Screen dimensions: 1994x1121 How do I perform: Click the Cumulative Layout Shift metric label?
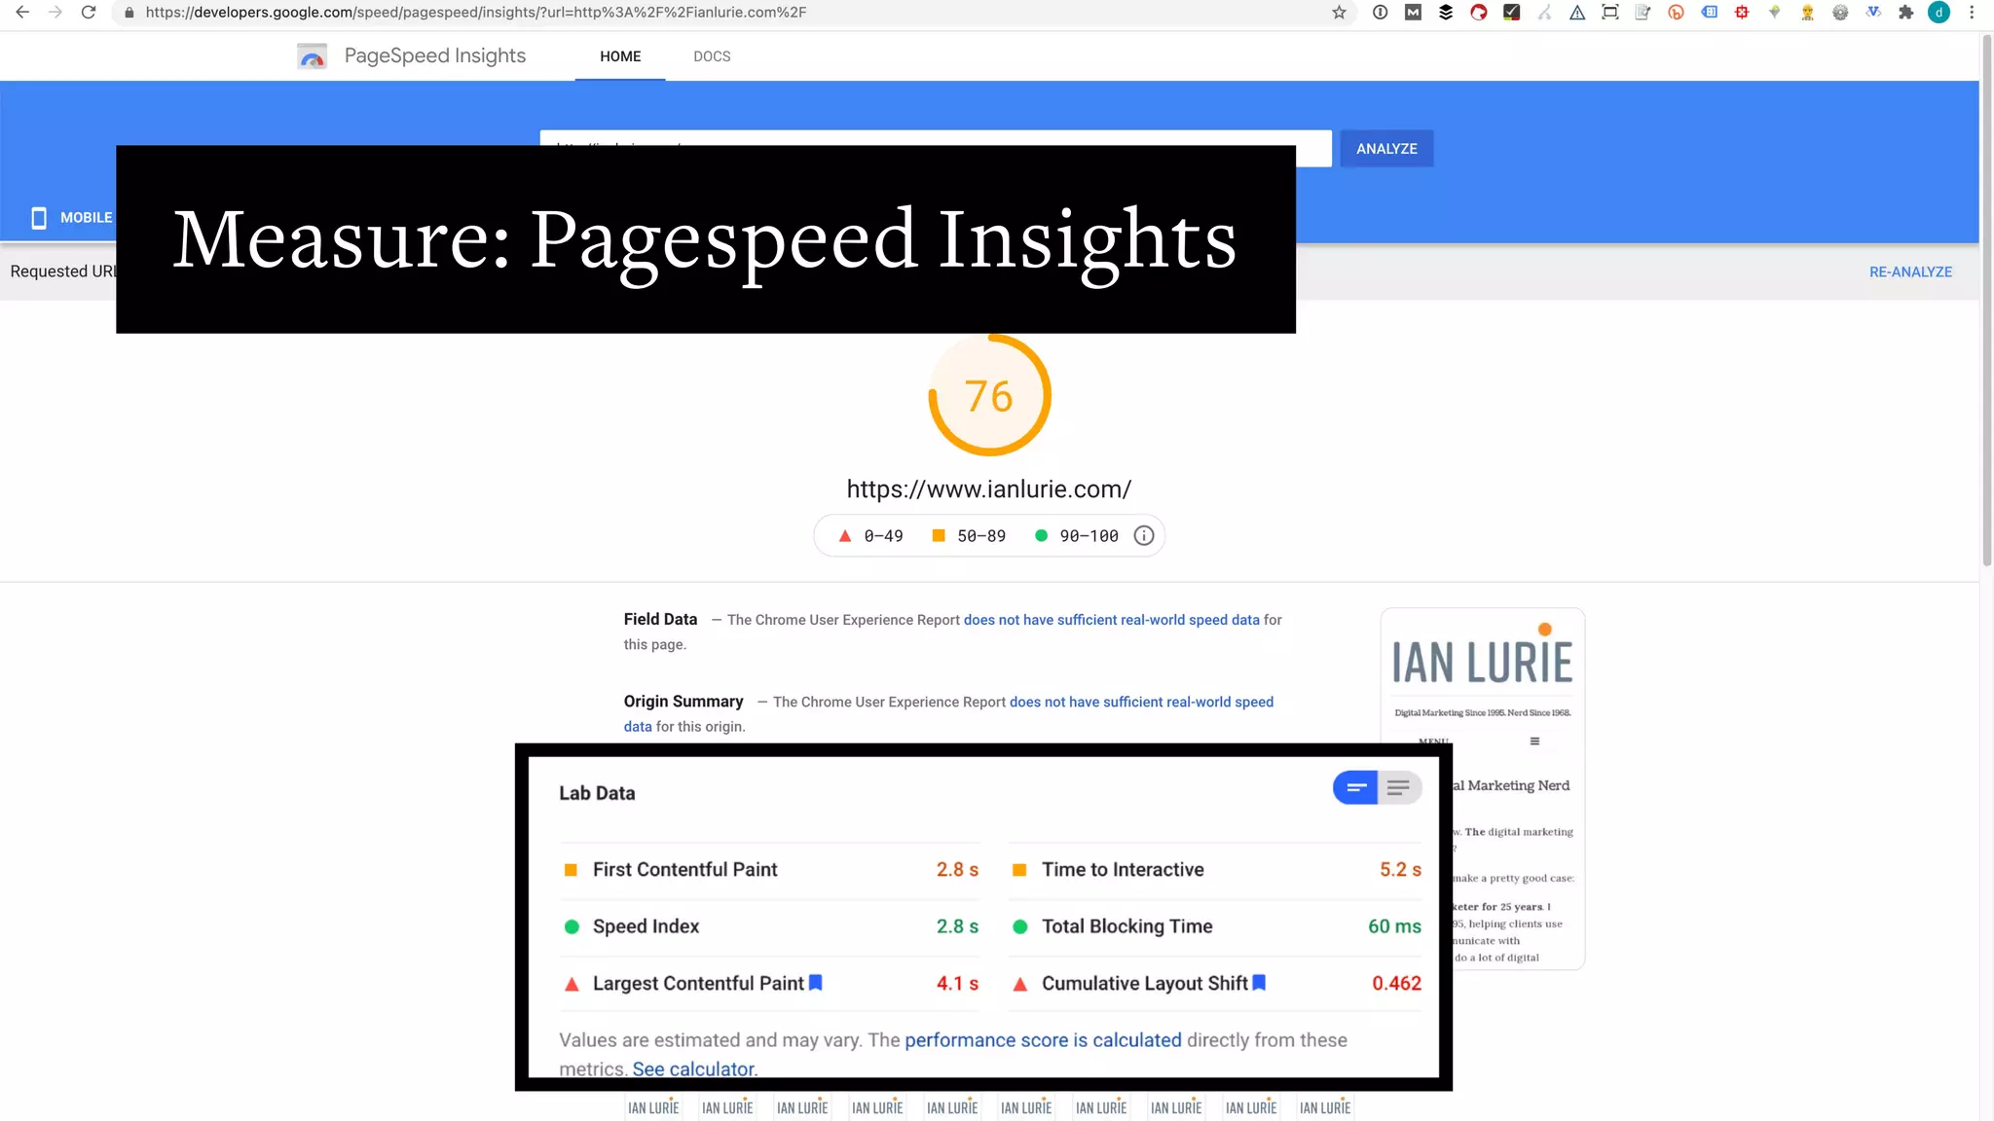click(1145, 984)
